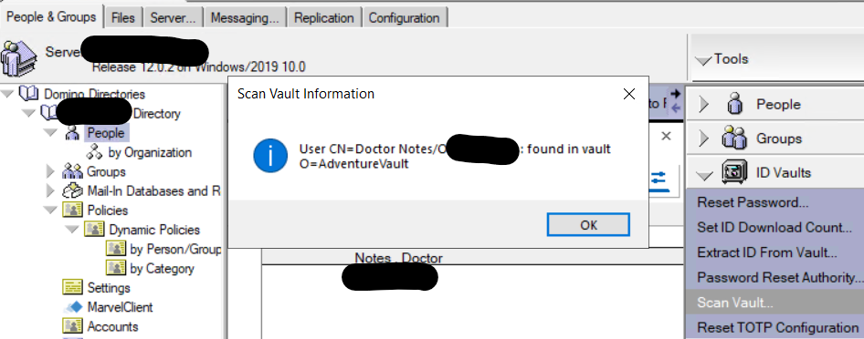Select the Mail-In Databases icon

pos(73,190)
